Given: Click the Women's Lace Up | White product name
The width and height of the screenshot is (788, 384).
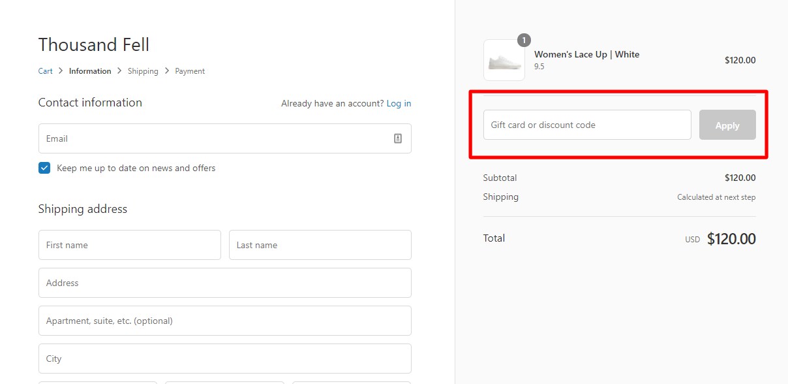Looking at the screenshot, I should (x=587, y=54).
